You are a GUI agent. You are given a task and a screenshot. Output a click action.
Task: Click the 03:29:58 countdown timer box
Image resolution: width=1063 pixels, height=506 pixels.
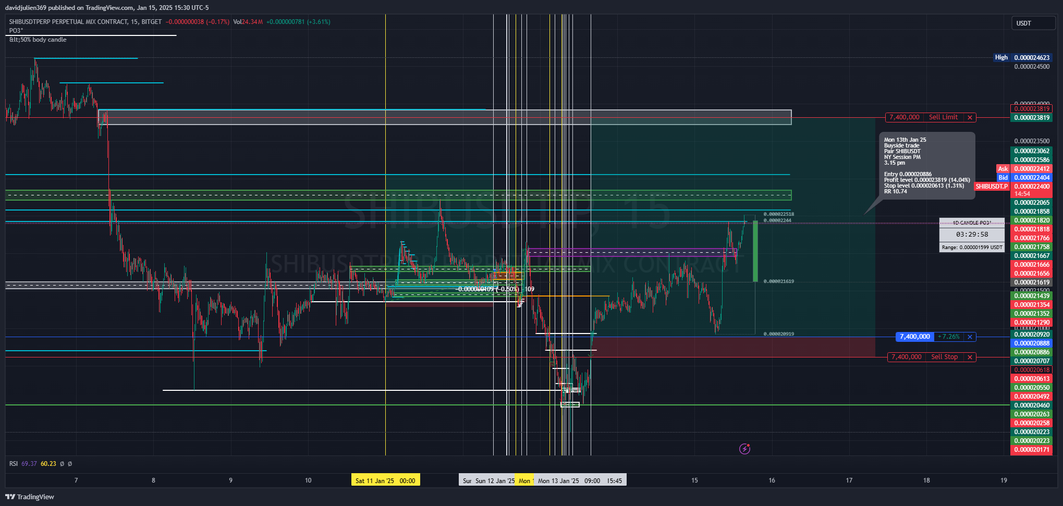[x=972, y=235]
